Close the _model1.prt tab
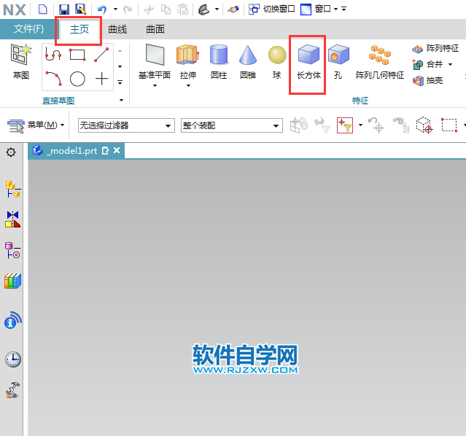 point(117,150)
